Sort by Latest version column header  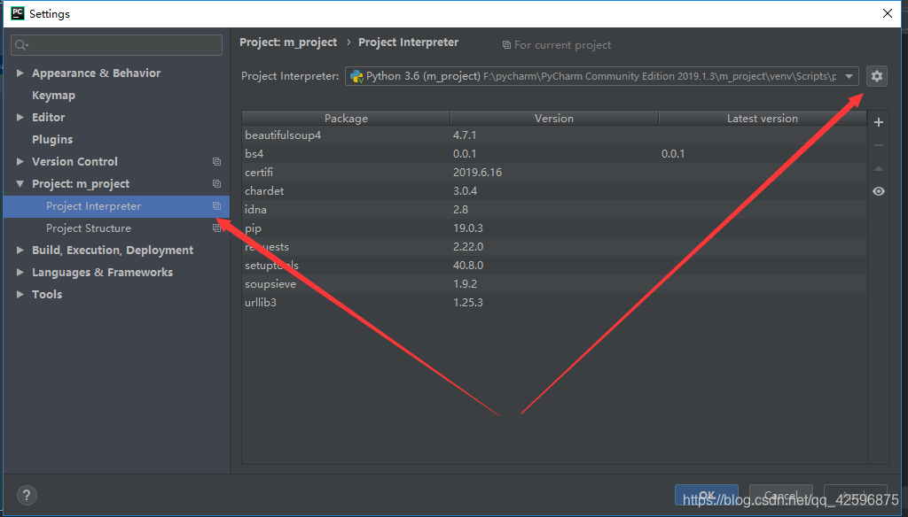coord(763,118)
